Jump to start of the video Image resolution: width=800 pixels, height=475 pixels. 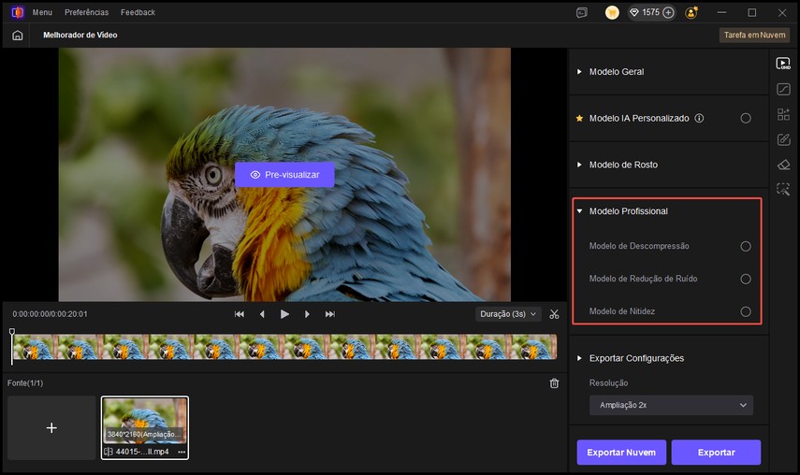pos(240,314)
